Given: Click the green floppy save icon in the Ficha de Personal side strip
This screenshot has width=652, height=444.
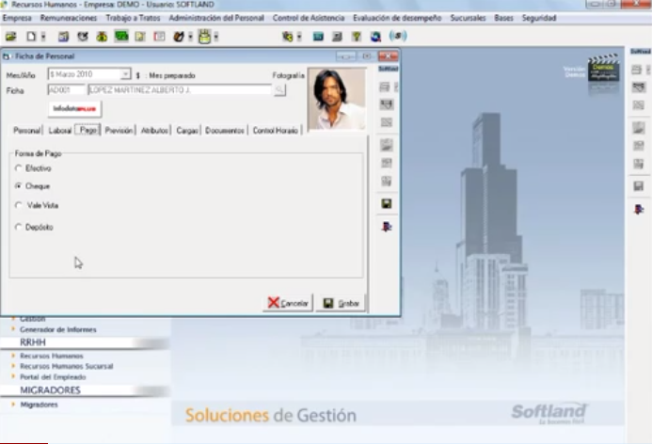Looking at the screenshot, I should pos(387,204).
